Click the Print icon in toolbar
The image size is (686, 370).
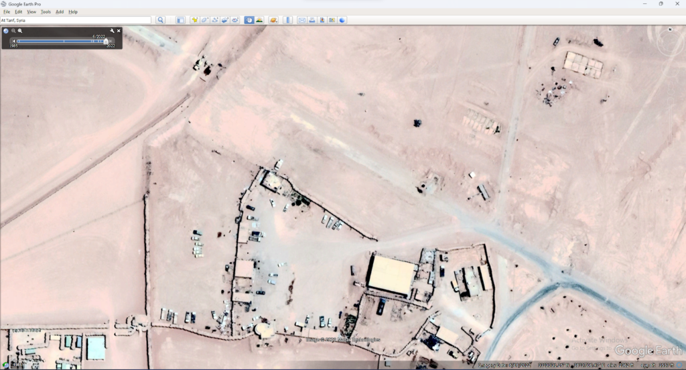pyautogui.click(x=312, y=20)
